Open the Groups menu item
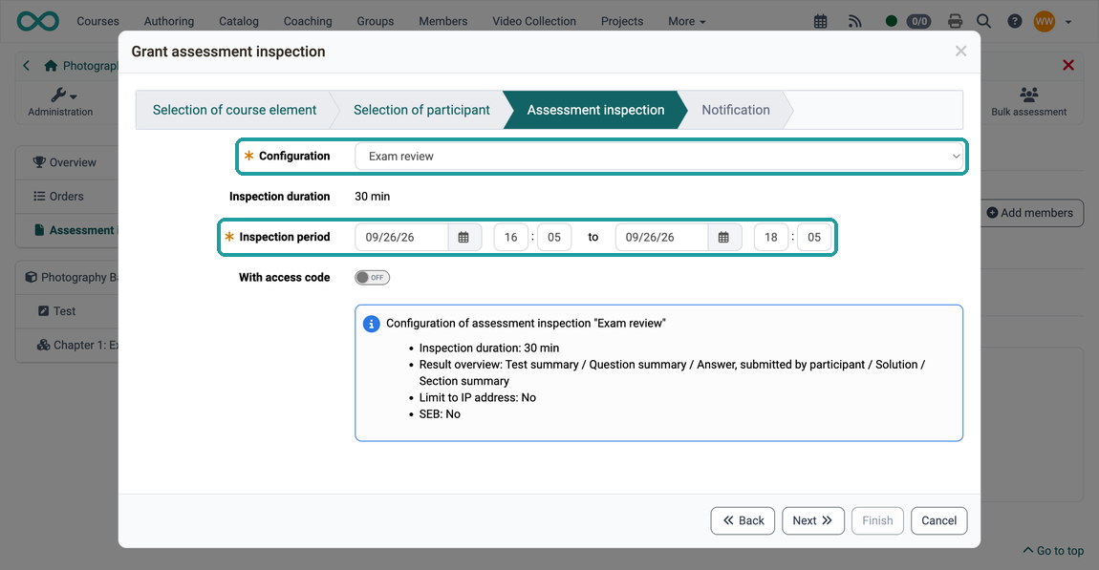This screenshot has height=570, width=1099. (x=375, y=21)
